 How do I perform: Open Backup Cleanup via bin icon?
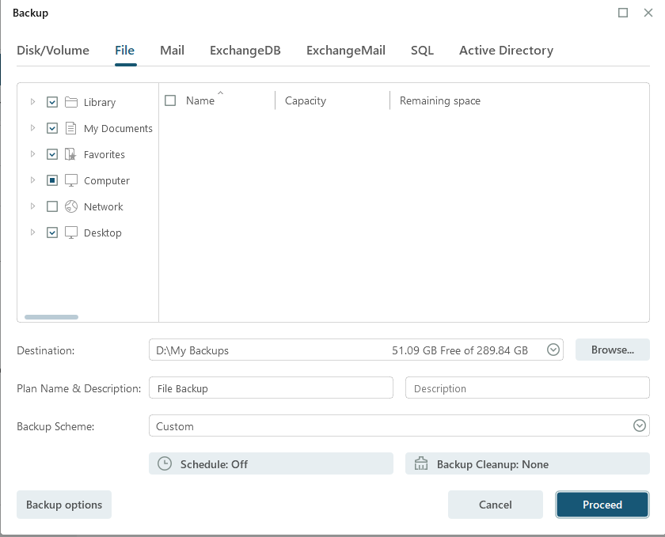421,464
